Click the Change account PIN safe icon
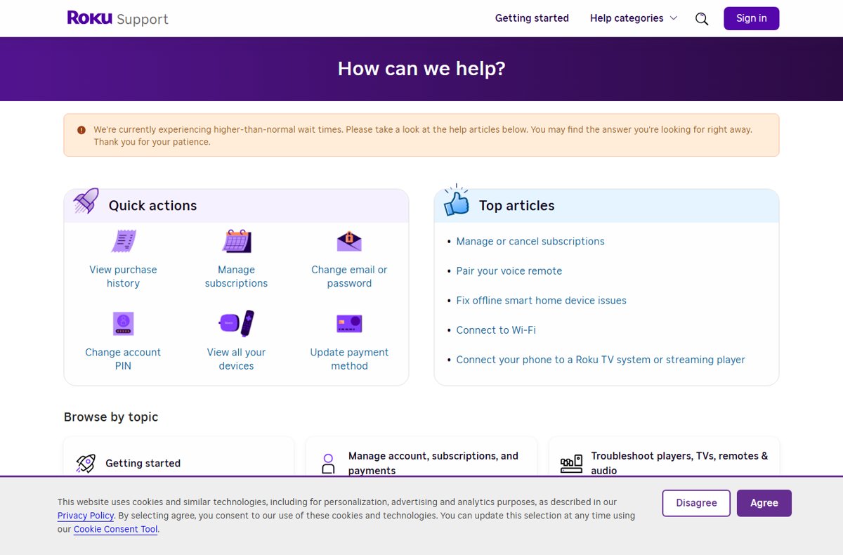The height and width of the screenshot is (555, 843). pyautogui.click(x=124, y=324)
